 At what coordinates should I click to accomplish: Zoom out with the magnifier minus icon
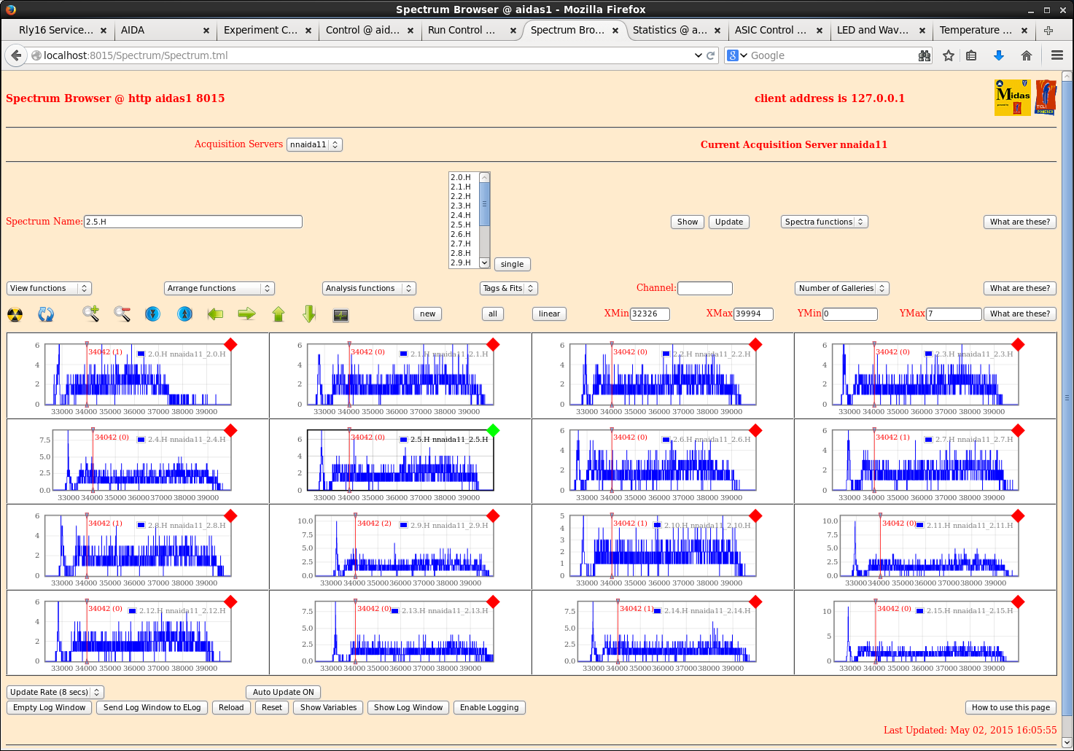(x=122, y=314)
